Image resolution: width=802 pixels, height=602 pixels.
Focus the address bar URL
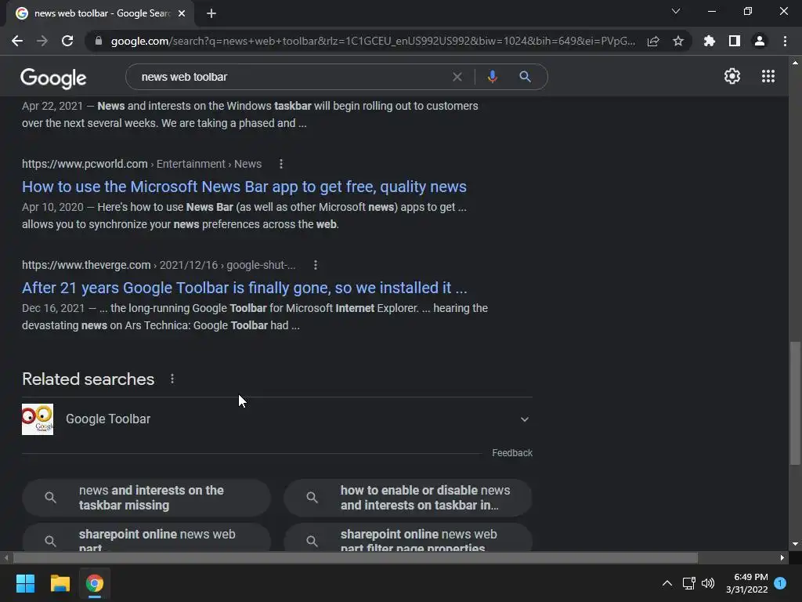pyautogui.click(x=373, y=41)
